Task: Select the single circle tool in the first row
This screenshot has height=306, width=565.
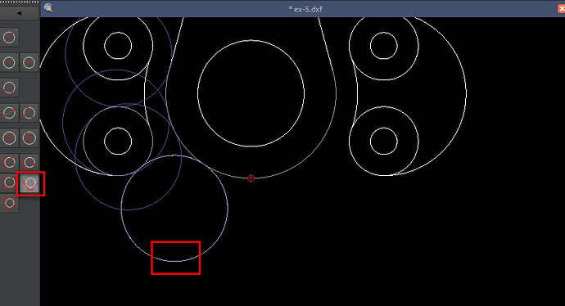Action: coord(9,37)
